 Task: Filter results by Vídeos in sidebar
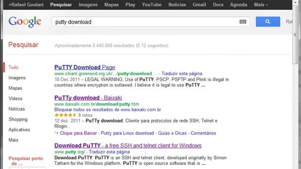[x=16, y=99]
